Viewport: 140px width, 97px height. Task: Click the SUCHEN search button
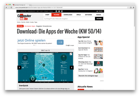pyautogui.click(x=99, y=19)
